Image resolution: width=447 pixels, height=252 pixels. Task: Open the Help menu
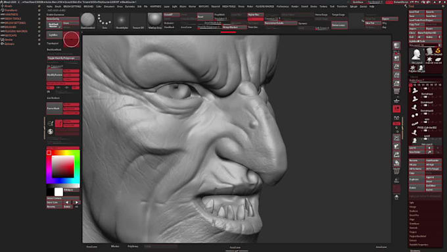[372, 7]
